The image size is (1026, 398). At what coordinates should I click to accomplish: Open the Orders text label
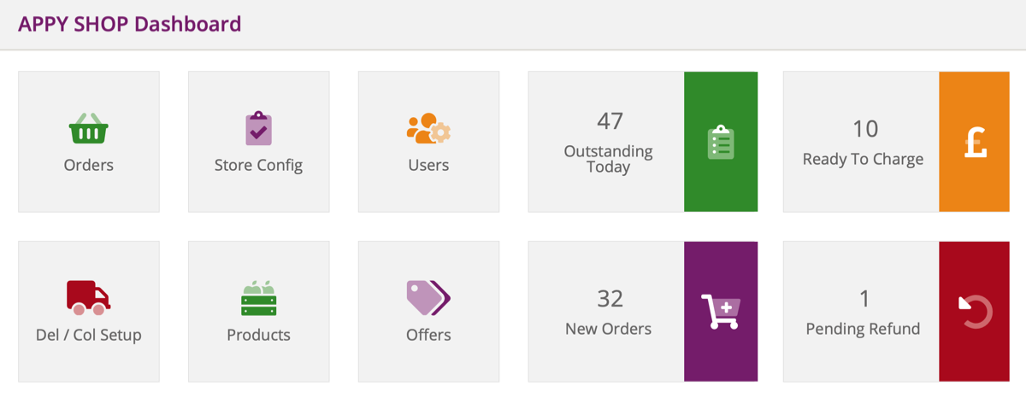pyautogui.click(x=88, y=165)
